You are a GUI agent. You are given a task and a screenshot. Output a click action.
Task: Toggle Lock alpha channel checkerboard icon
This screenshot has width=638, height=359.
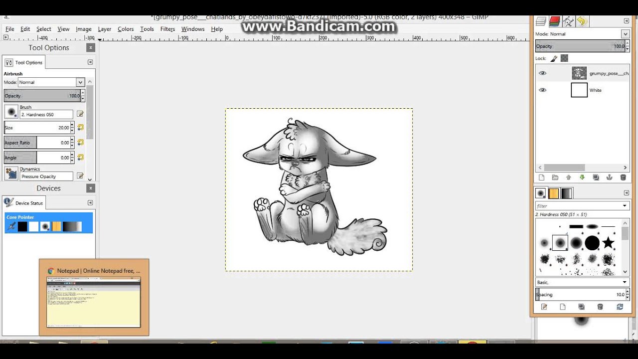[x=564, y=58]
